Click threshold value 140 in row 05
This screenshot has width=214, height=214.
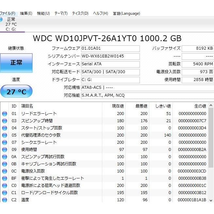[168, 135]
